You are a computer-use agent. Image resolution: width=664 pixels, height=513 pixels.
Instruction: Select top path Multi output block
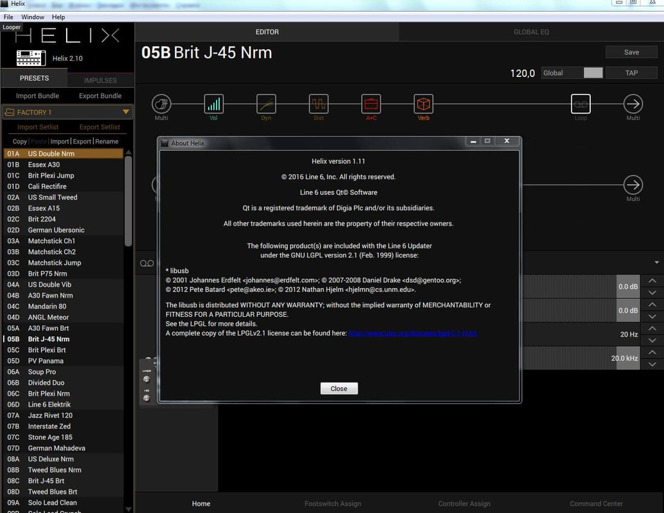(633, 104)
